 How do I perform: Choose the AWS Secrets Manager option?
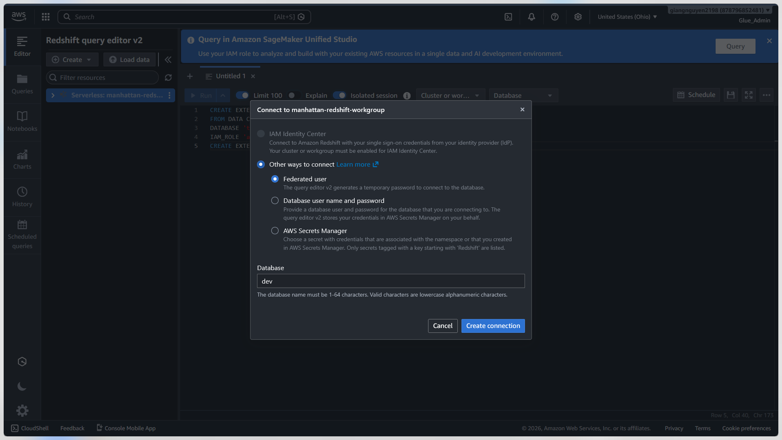click(x=275, y=231)
